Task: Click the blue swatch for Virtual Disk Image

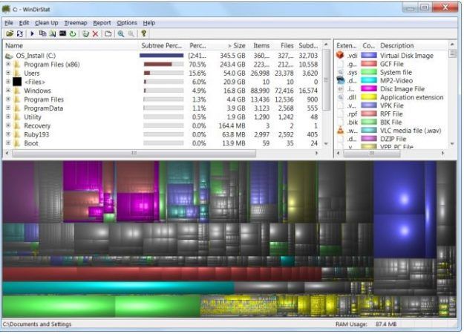Action: click(369, 56)
